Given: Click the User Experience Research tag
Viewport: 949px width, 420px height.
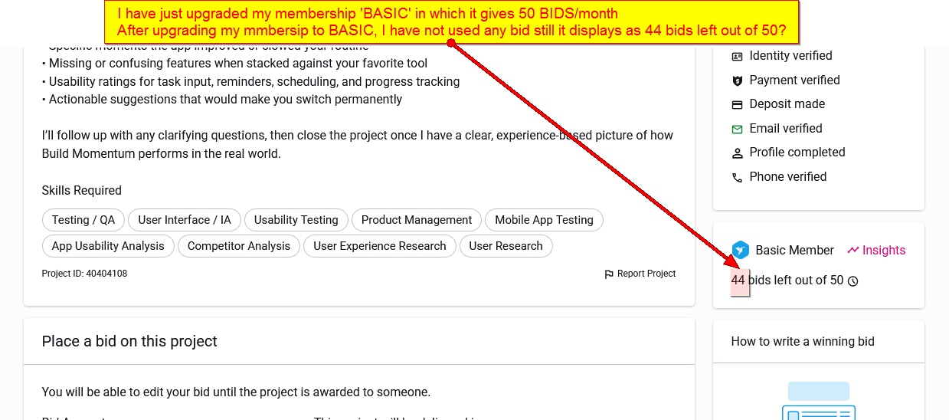Looking at the screenshot, I should [x=380, y=246].
